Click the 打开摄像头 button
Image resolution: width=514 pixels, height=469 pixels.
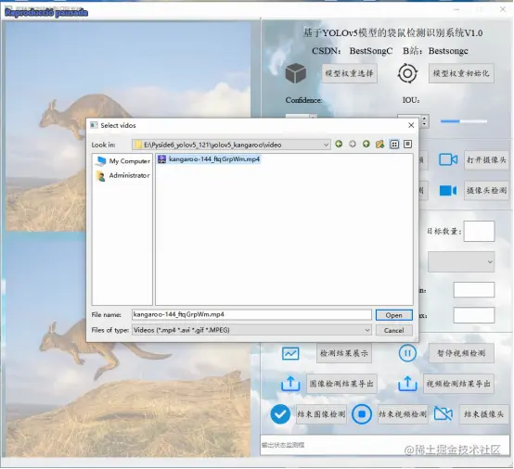486,159
